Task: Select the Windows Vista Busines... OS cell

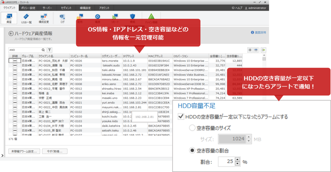Action: [x=190, y=75]
